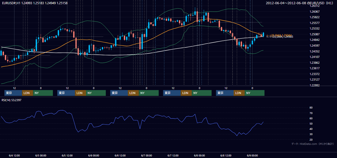Select the RSI axis value 80
337x158 pixels.
coord(311,108)
